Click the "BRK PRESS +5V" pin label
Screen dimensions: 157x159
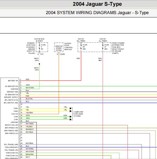(12, 128)
